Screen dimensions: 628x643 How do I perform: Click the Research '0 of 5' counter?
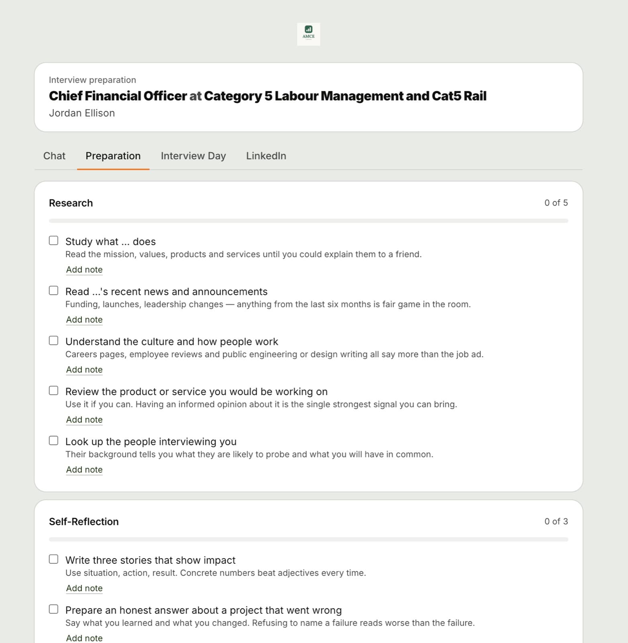point(556,203)
